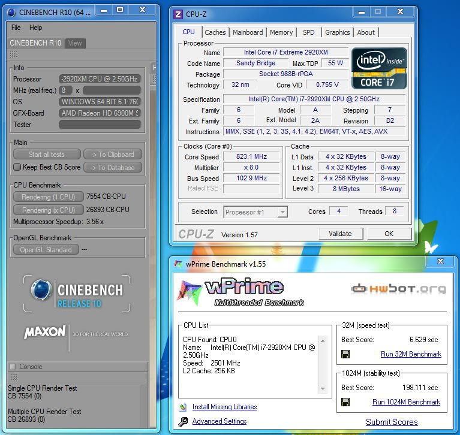The width and height of the screenshot is (460, 435).
Task: Click the To Clipboard button
Action: pos(113,155)
